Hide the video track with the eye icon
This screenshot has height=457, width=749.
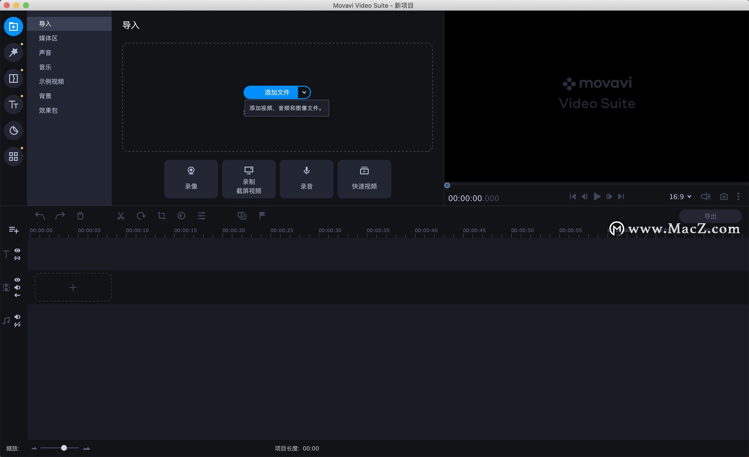[18, 280]
